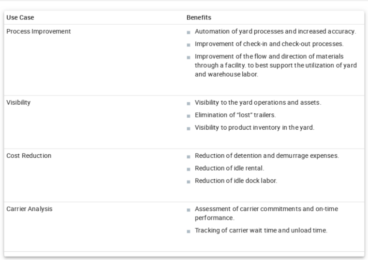This screenshot has width=368, height=260.
Task: Click the bullet beside check-in and check-out improvement
Action: click(x=188, y=45)
